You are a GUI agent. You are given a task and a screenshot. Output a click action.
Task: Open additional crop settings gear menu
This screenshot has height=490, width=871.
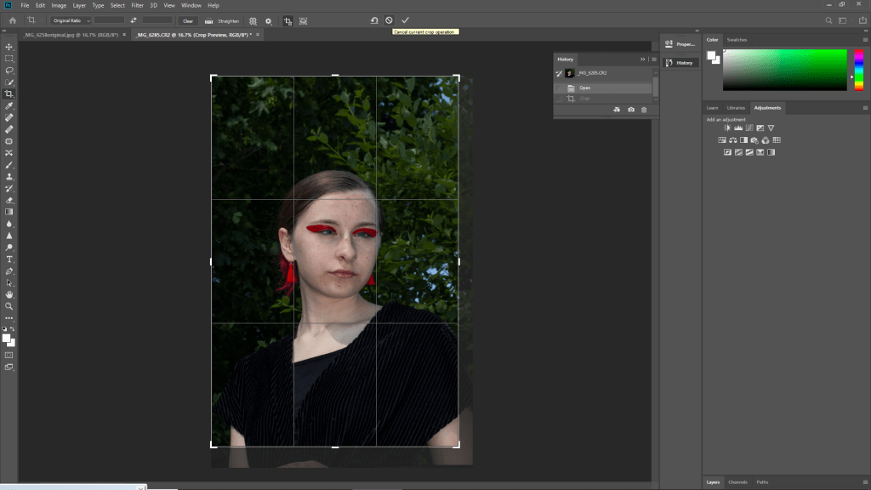click(x=269, y=20)
